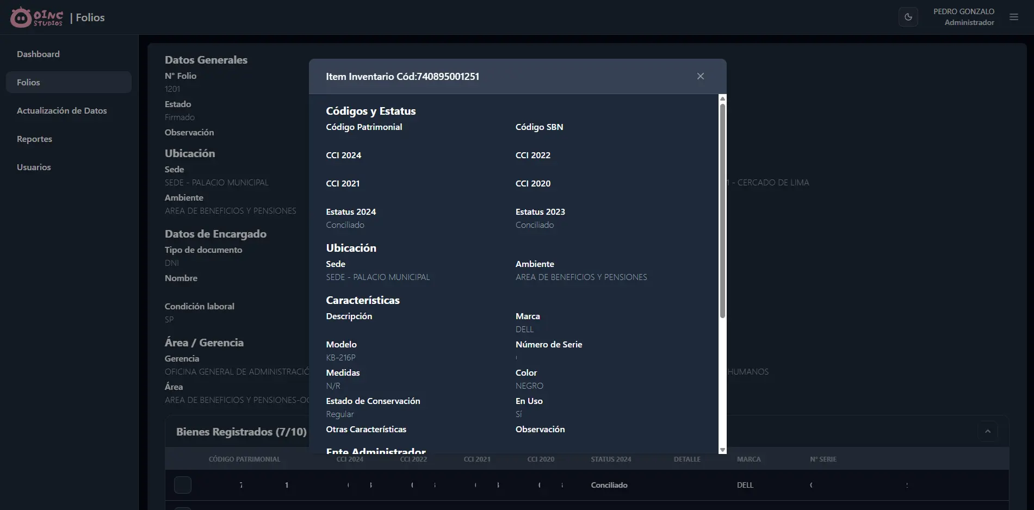The width and height of the screenshot is (1034, 510).
Task: Check the first row checkbox in the table
Action: pyautogui.click(x=183, y=485)
